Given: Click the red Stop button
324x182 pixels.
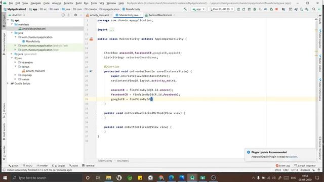Looking at the screenshot, I should [x=276, y=9].
